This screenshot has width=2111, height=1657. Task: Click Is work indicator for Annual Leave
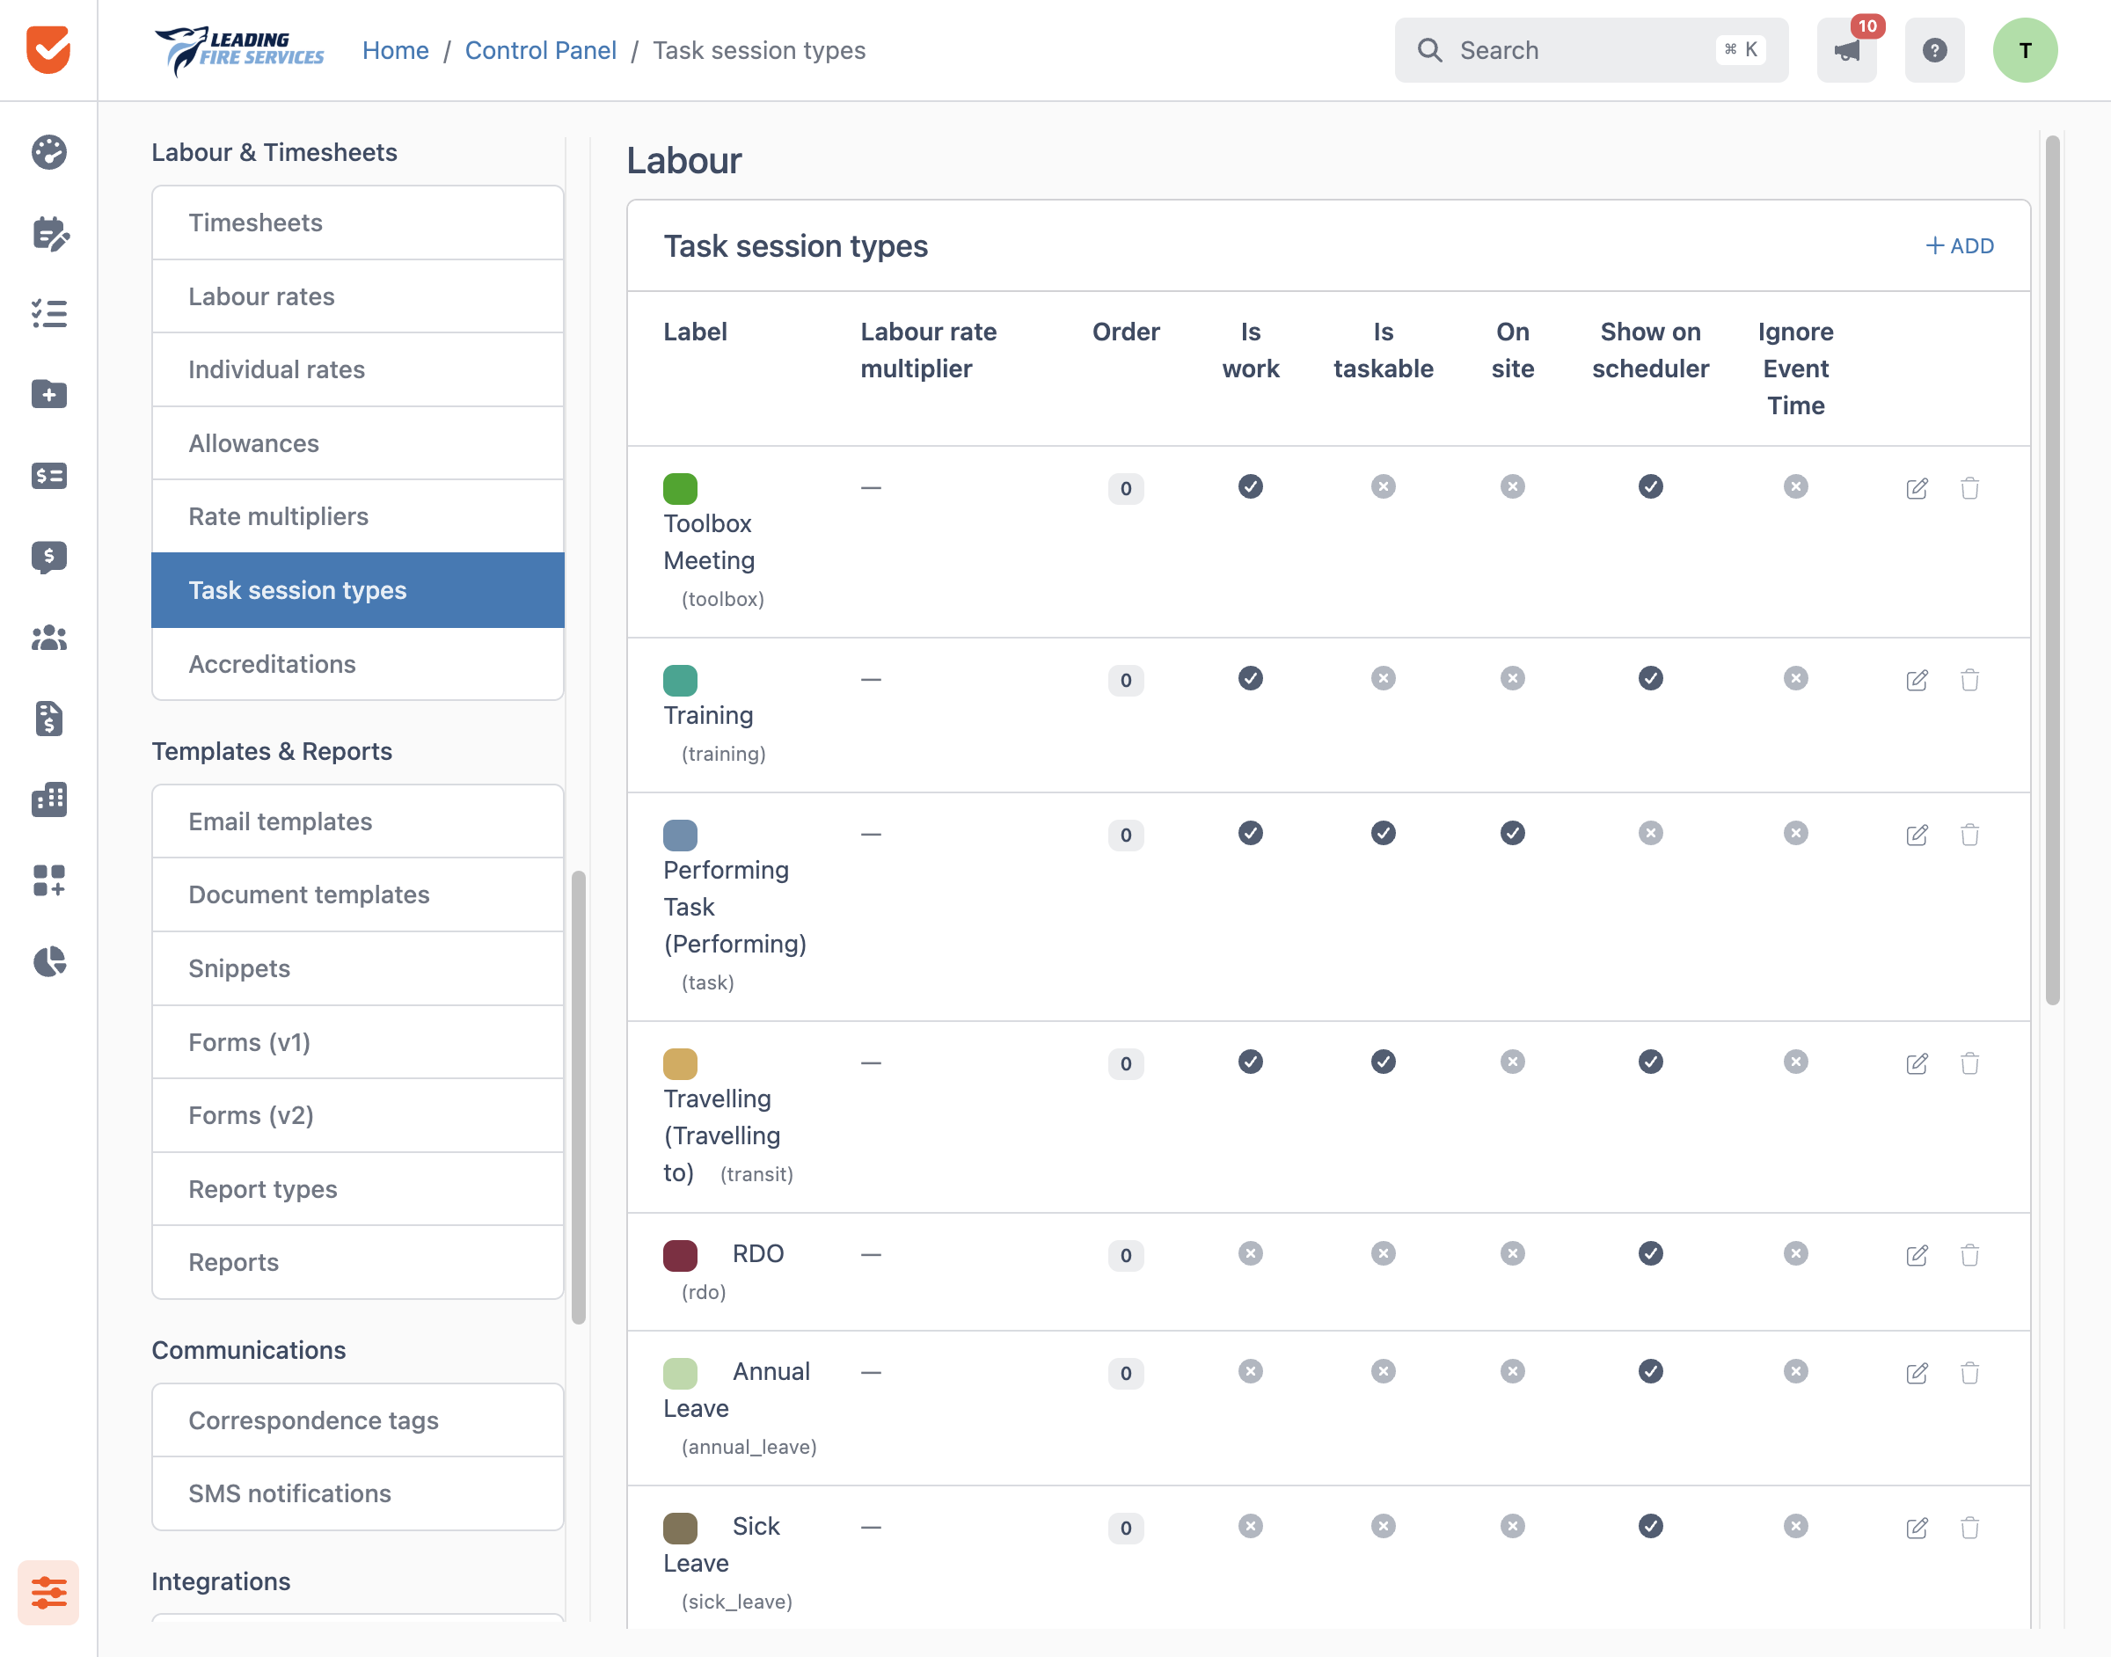[1251, 1371]
